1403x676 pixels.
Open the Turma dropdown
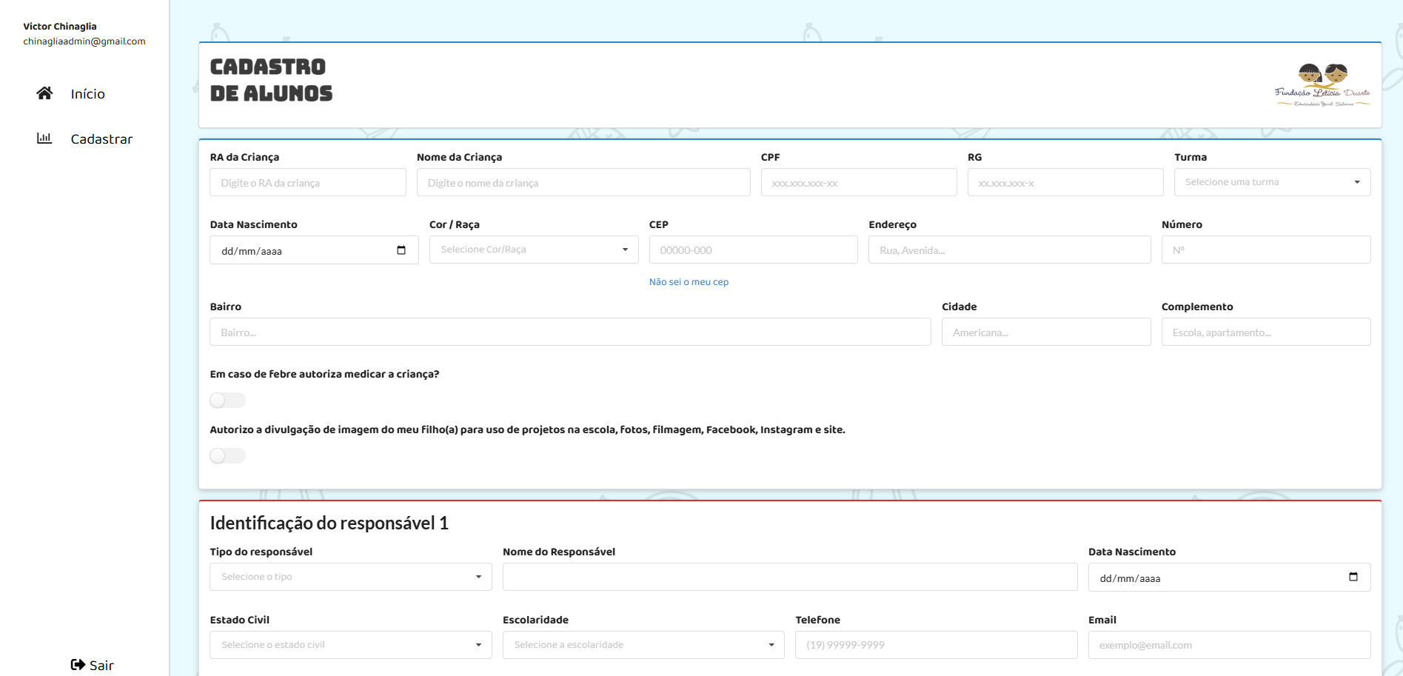[x=1271, y=182]
